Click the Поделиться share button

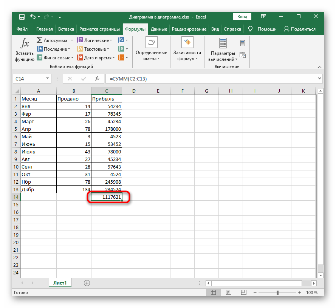point(300,29)
